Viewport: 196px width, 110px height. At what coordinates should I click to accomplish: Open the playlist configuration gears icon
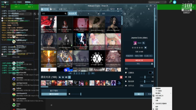point(66,77)
